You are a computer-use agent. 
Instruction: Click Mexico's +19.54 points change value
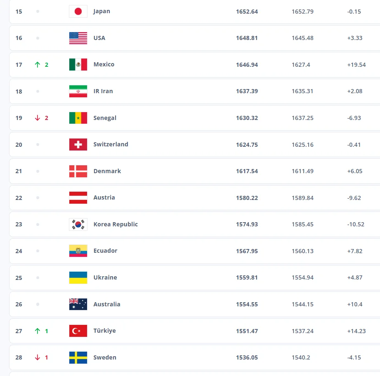(x=356, y=65)
